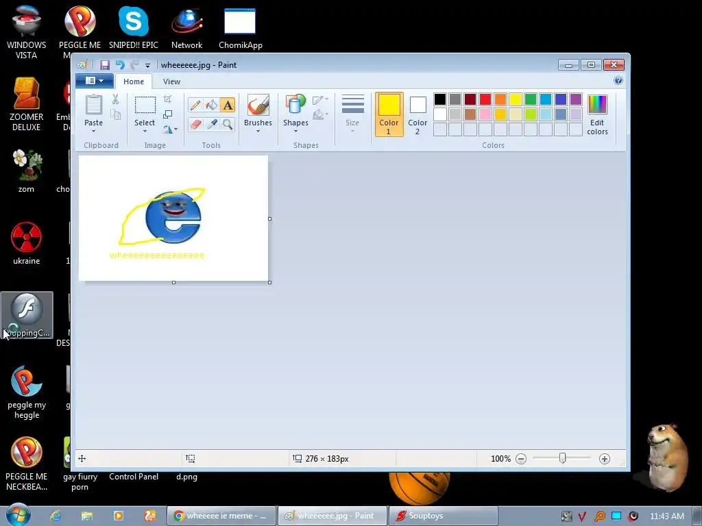Pick the red color swatch
The image size is (702, 526).
pyautogui.click(x=485, y=99)
